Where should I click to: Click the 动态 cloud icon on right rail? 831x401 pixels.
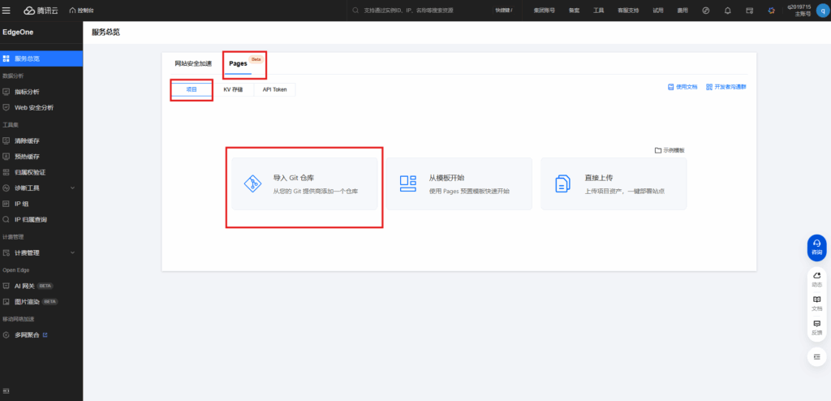point(816,279)
